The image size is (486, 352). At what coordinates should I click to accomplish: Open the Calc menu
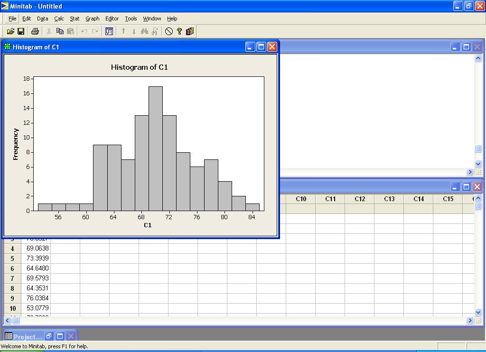point(59,19)
